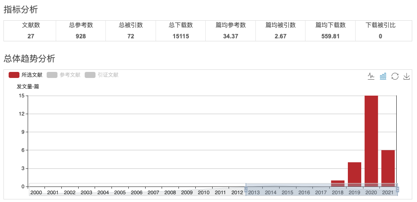
Task: Click year 2010 on the timeline
Action: pyautogui.click(x=204, y=193)
